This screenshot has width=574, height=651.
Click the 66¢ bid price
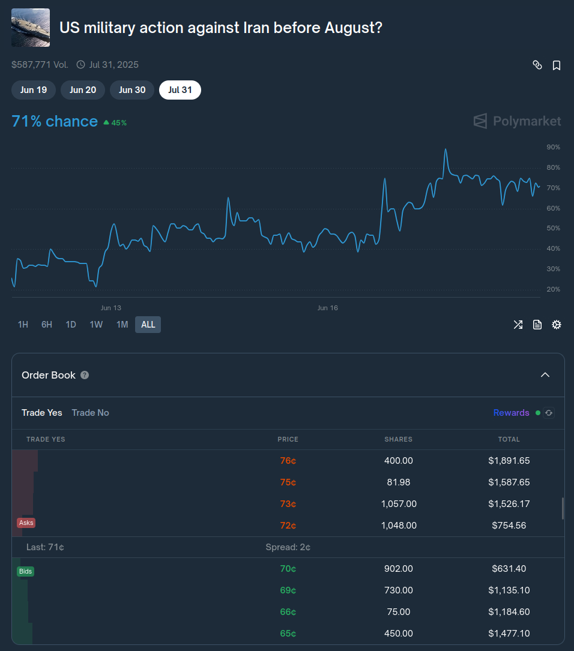[x=288, y=612]
